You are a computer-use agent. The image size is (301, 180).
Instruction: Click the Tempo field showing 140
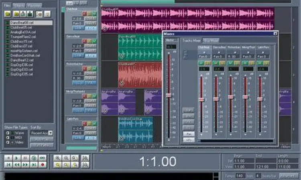coord(240,176)
